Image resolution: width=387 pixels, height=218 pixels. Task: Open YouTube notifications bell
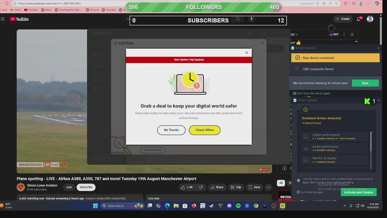click(359, 19)
